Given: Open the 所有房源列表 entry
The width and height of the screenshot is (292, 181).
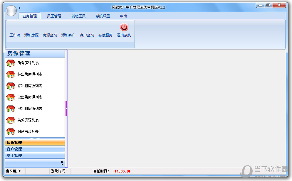Looking at the screenshot, I should [28, 63].
